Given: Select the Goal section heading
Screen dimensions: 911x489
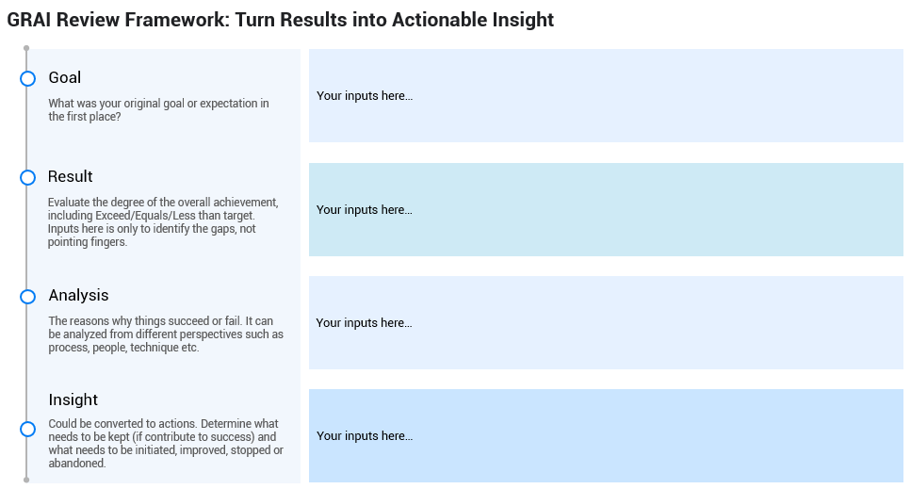Looking at the screenshot, I should (65, 78).
